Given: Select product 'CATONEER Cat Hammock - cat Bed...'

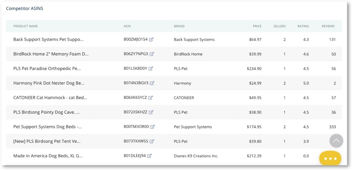Looking at the screenshot, I should coord(50,98).
